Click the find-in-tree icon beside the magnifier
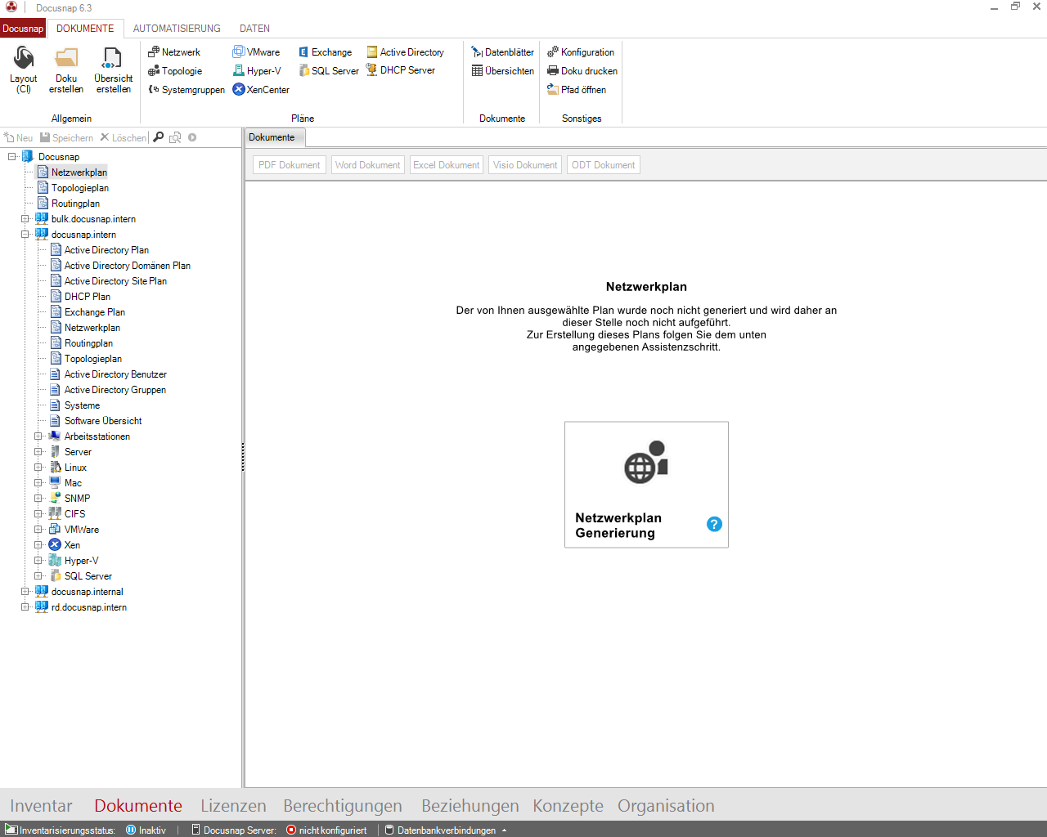The width and height of the screenshot is (1047, 837). (175, 137)
